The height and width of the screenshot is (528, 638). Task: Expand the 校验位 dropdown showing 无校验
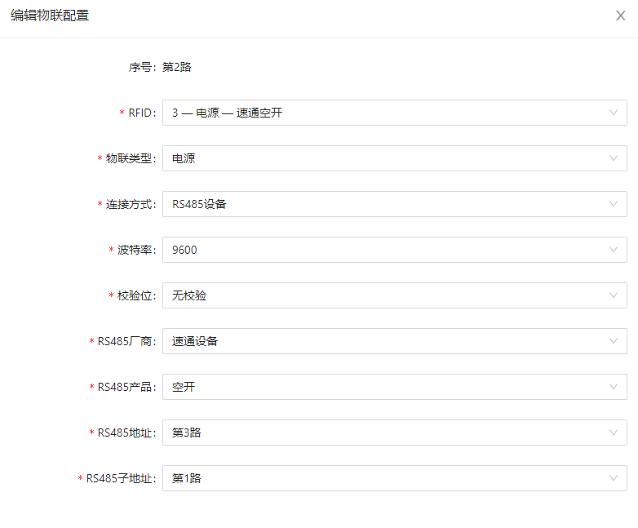pyautogui.click(x=383, y=295)
